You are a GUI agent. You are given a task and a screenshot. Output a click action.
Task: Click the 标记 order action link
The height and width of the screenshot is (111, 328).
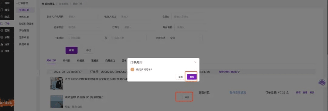pos(298,92)
